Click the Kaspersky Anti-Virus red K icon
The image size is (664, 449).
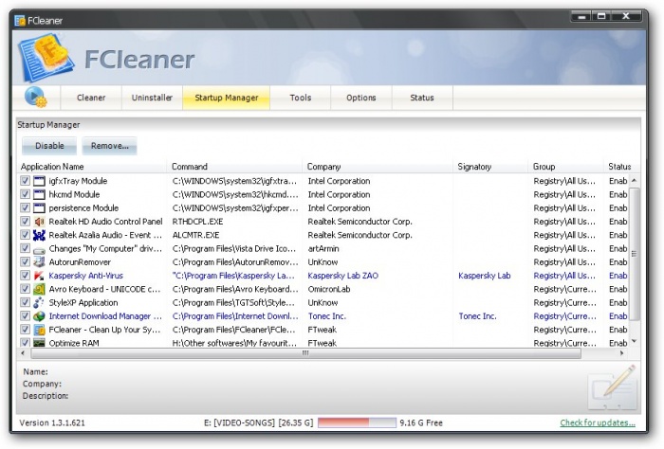point(39,276)
